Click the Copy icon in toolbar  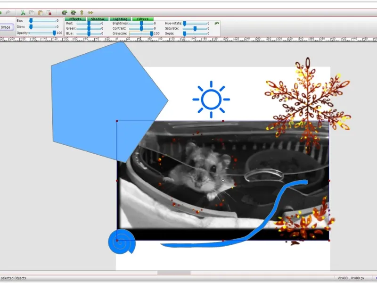[32, 13]
